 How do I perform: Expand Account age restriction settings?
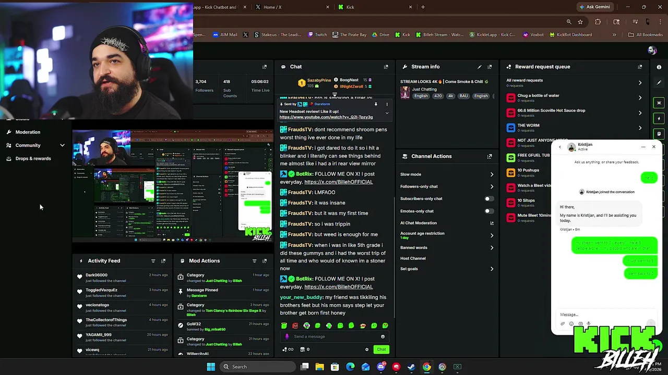click(492, 235)
